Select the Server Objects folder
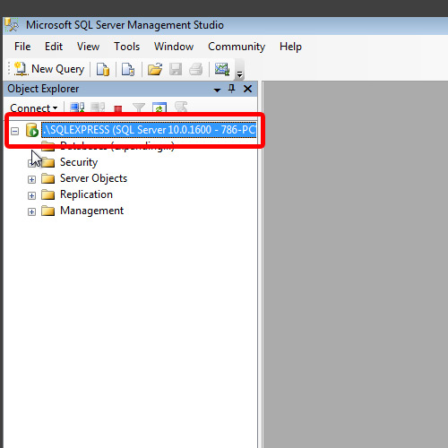Image resolution: width=448 pixels, height=448 pixels. (x=93, y=178)
